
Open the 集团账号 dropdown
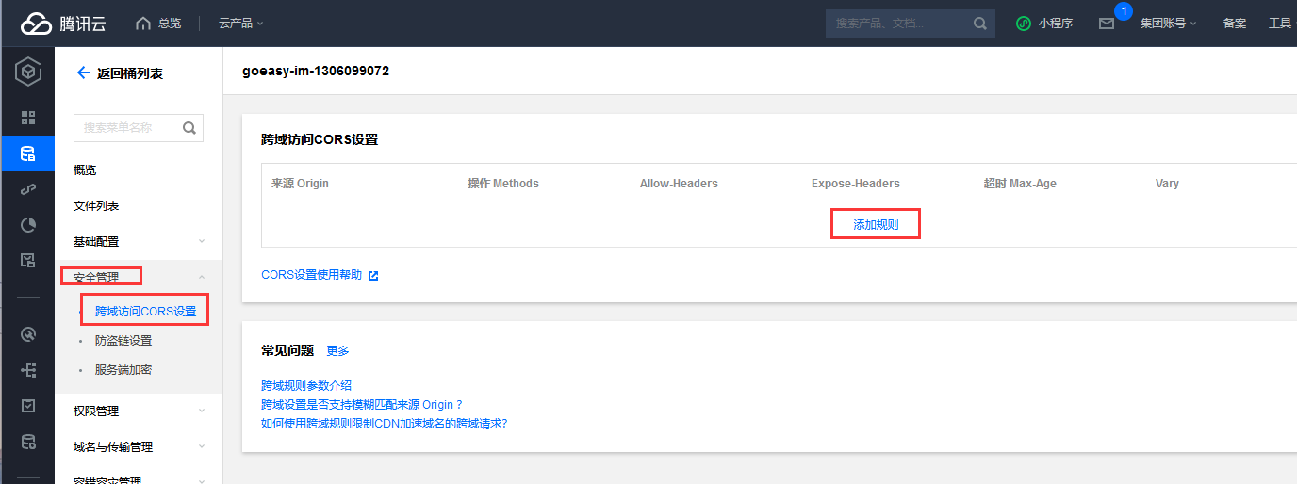1168,24
